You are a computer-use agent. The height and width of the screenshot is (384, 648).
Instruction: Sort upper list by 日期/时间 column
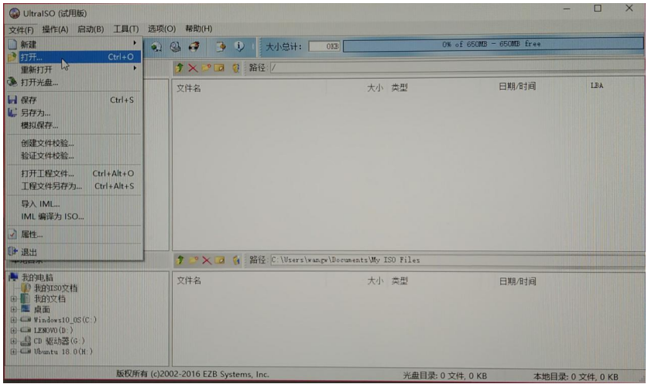point(517,87)
